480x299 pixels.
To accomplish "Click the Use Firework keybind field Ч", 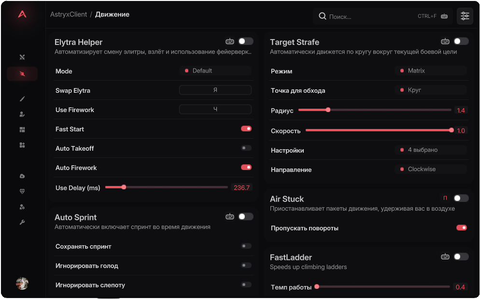I will [x=215, y=109].
